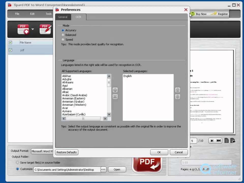The height and width of the screenshot is (183, 244).
Task: Click the Add PDF file icon
Action: point(23,29)
